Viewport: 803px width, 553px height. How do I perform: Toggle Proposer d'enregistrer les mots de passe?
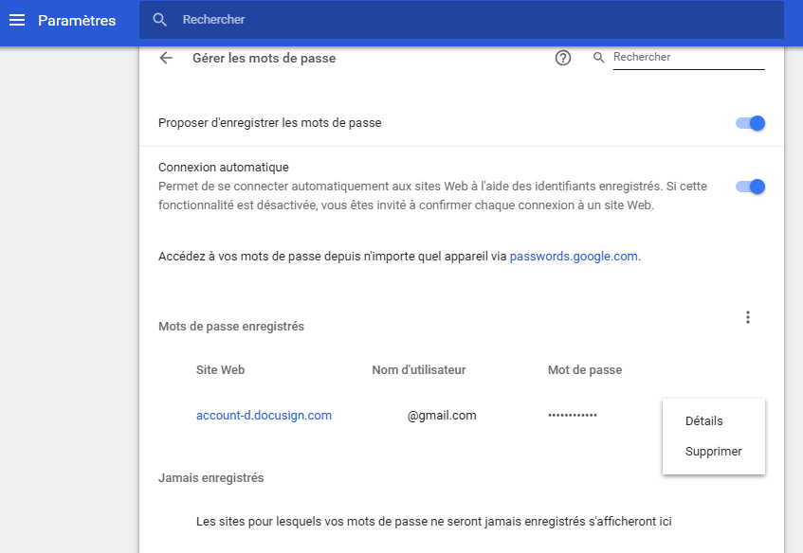[x=749, y=123]
